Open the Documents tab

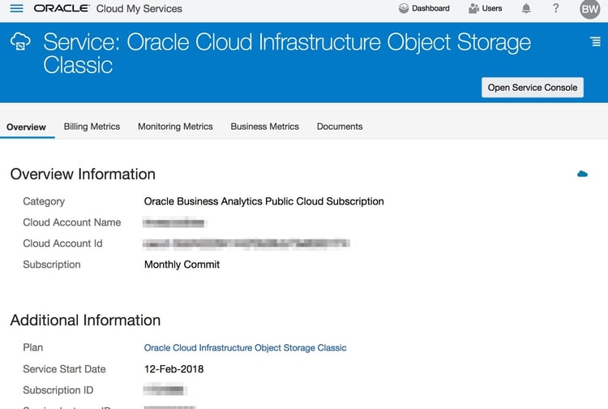click(x=340, y=127)
